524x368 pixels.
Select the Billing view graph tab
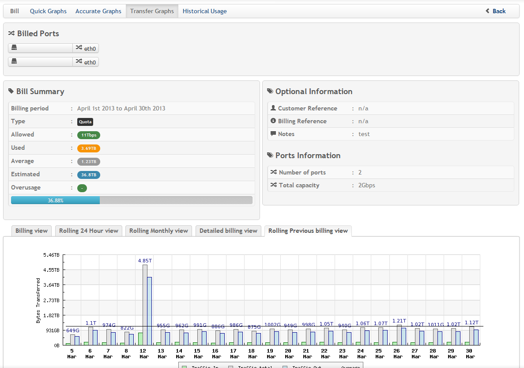31,231
